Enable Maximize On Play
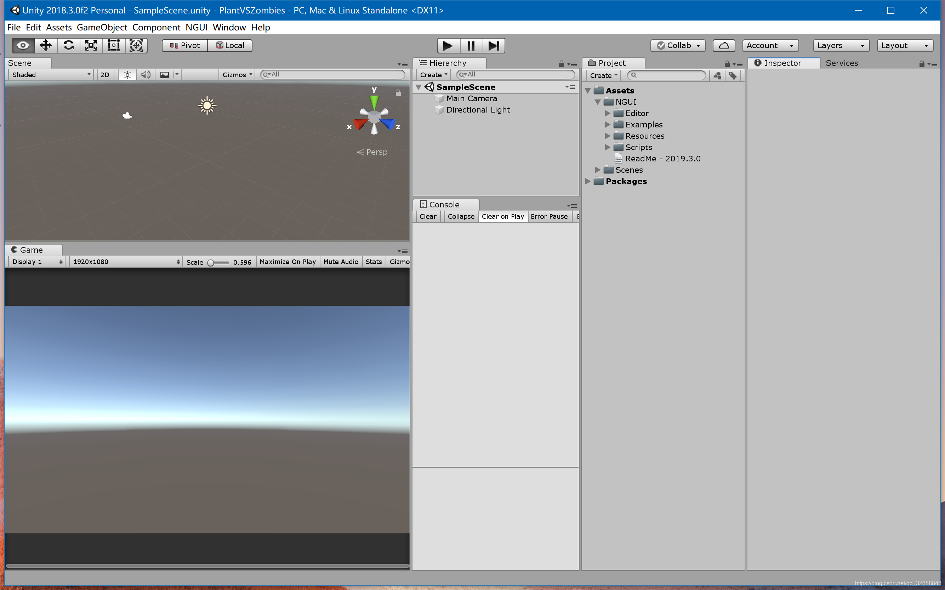945x590 pixels. coord(287,262)
